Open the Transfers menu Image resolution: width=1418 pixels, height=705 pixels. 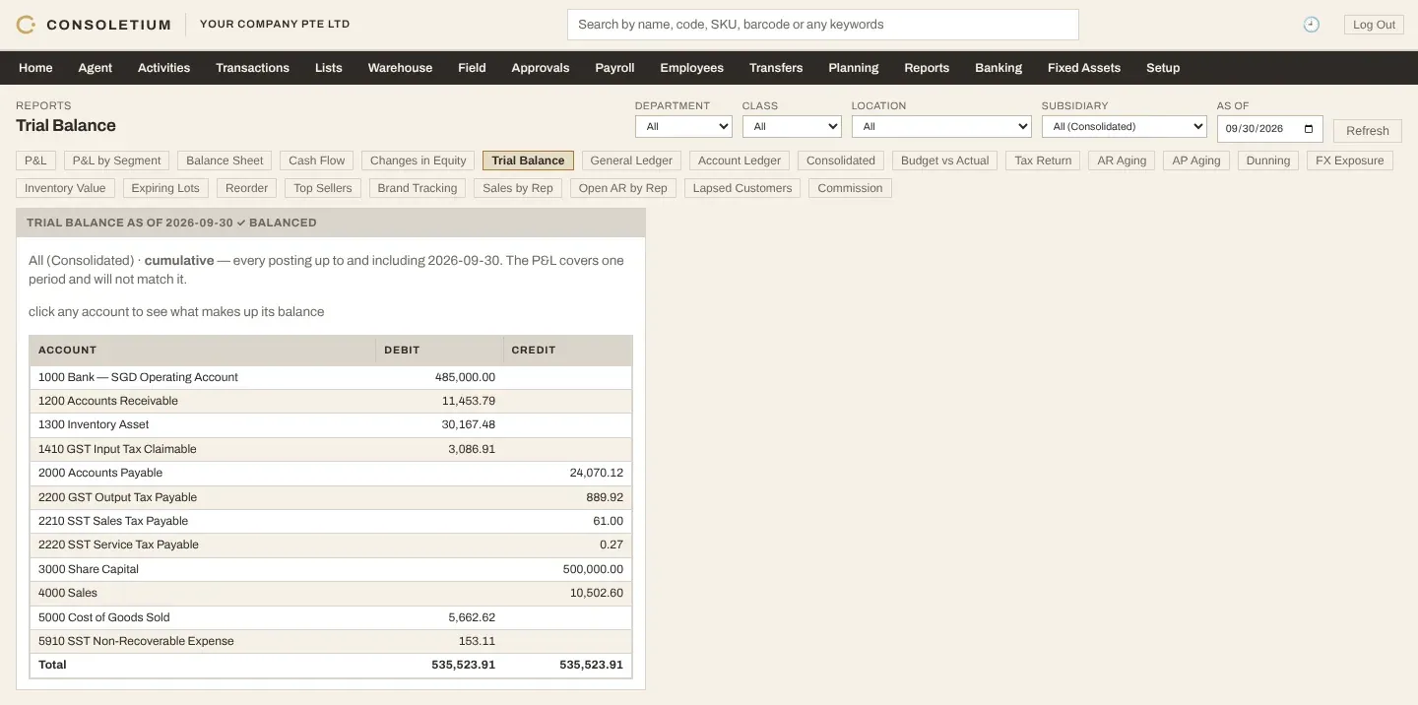(x=776, y=68)
